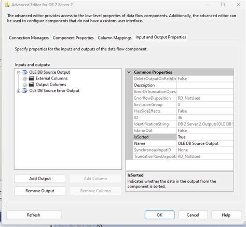The image size is (246, 227).
Task: Click the Refresh button
Action: coord(34,215)
